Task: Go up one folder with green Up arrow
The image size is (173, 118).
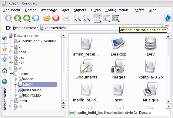Action: coord(27,18)
